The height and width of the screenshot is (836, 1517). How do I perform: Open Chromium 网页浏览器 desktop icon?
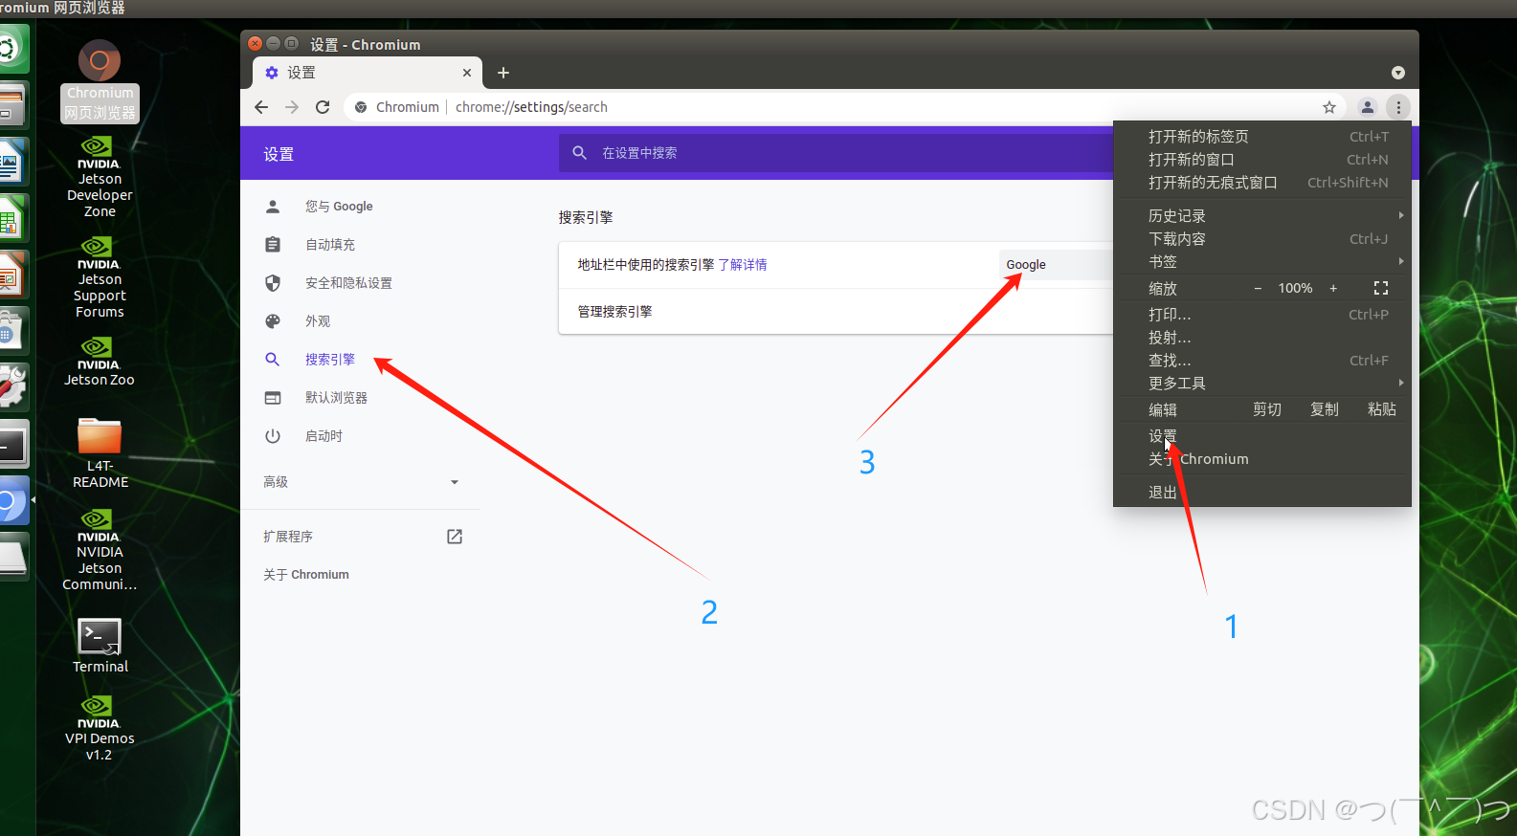pyautogui.click(x=100, y=81)
